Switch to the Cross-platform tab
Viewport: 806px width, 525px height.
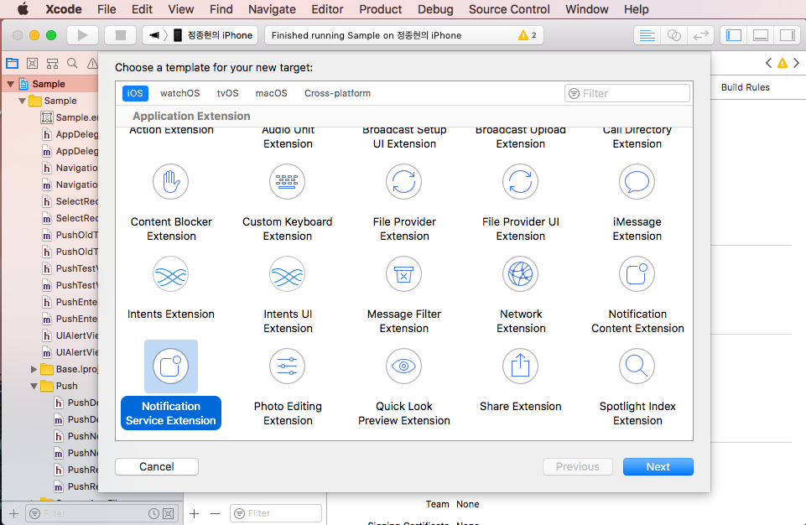point(337,93)
